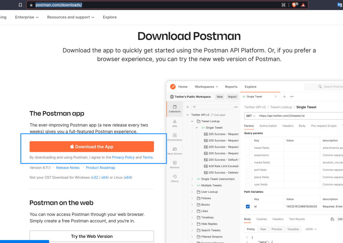Click the grid icon in address bar
This screenshot has height=243, width=343.
point(283,5)
